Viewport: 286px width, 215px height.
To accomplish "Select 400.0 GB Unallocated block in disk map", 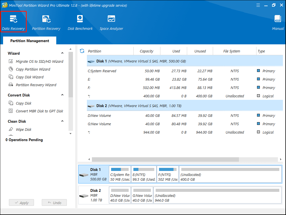I will (x=230, y=174).
